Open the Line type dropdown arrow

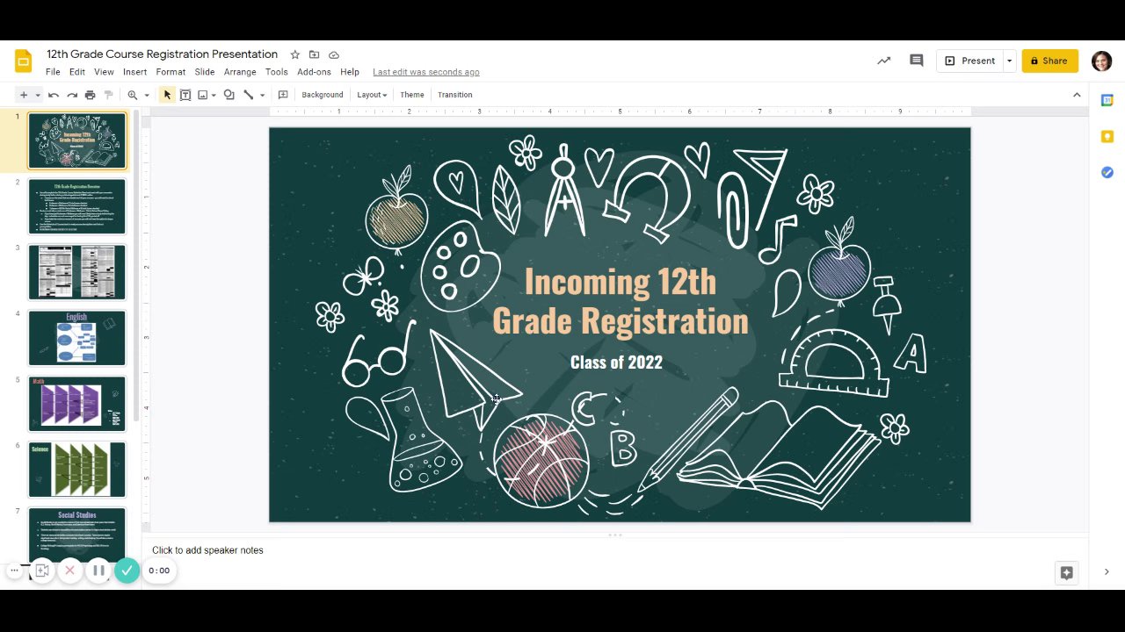pos(262,95)
